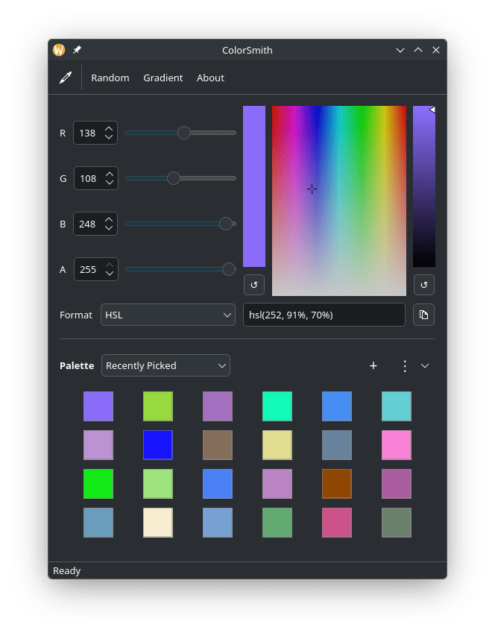The height and width of the screenshot is (636, 495).
Task: Select the medium green swatch in bottom row
Action: pyautogui.click(x=277, y=523)
